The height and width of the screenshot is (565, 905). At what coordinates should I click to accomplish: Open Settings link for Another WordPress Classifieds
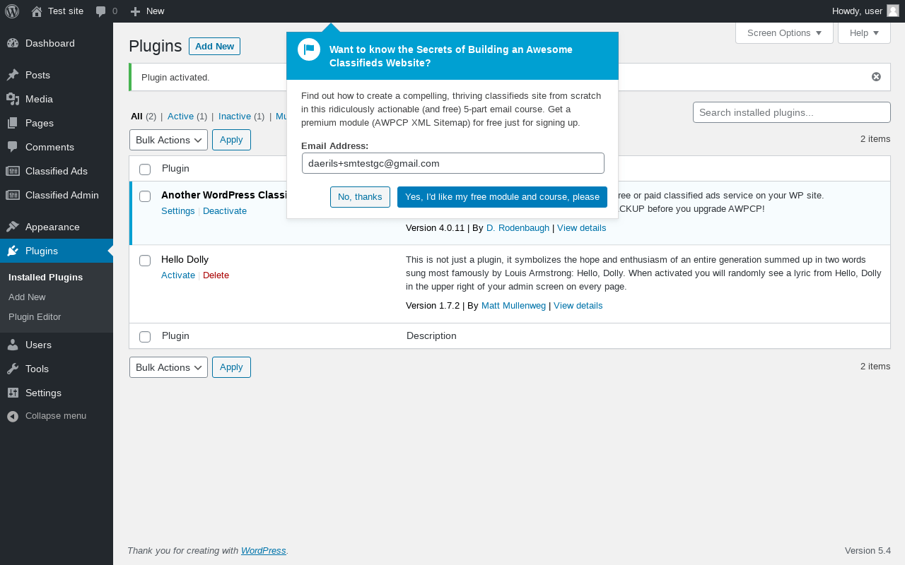[178, 210]
